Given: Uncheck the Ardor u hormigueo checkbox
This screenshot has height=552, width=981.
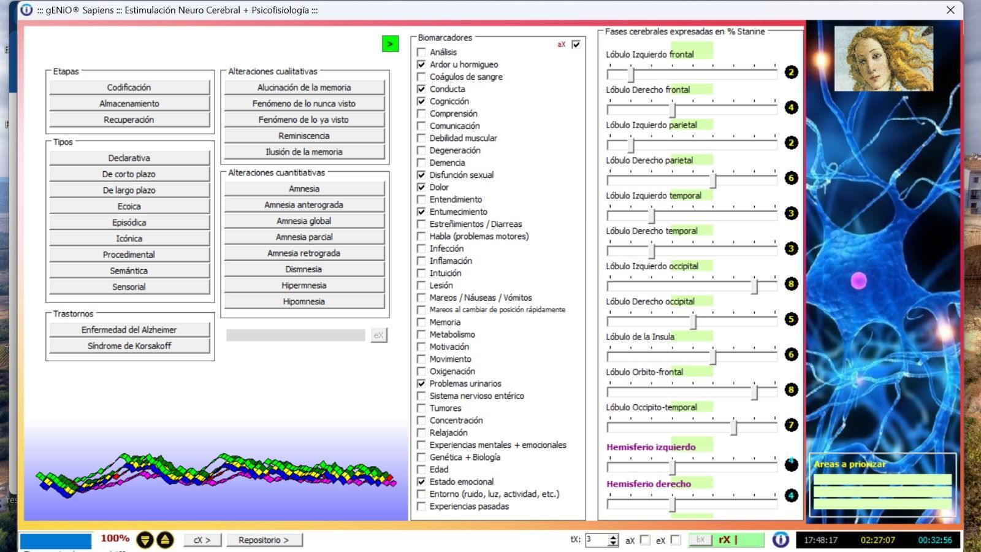Looking at the screenshot, I should pos(421,64).
